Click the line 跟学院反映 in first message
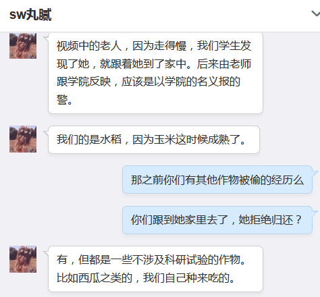 (149, 82)
